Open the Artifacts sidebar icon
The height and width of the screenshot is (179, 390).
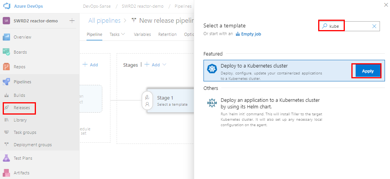click(7, 173)
